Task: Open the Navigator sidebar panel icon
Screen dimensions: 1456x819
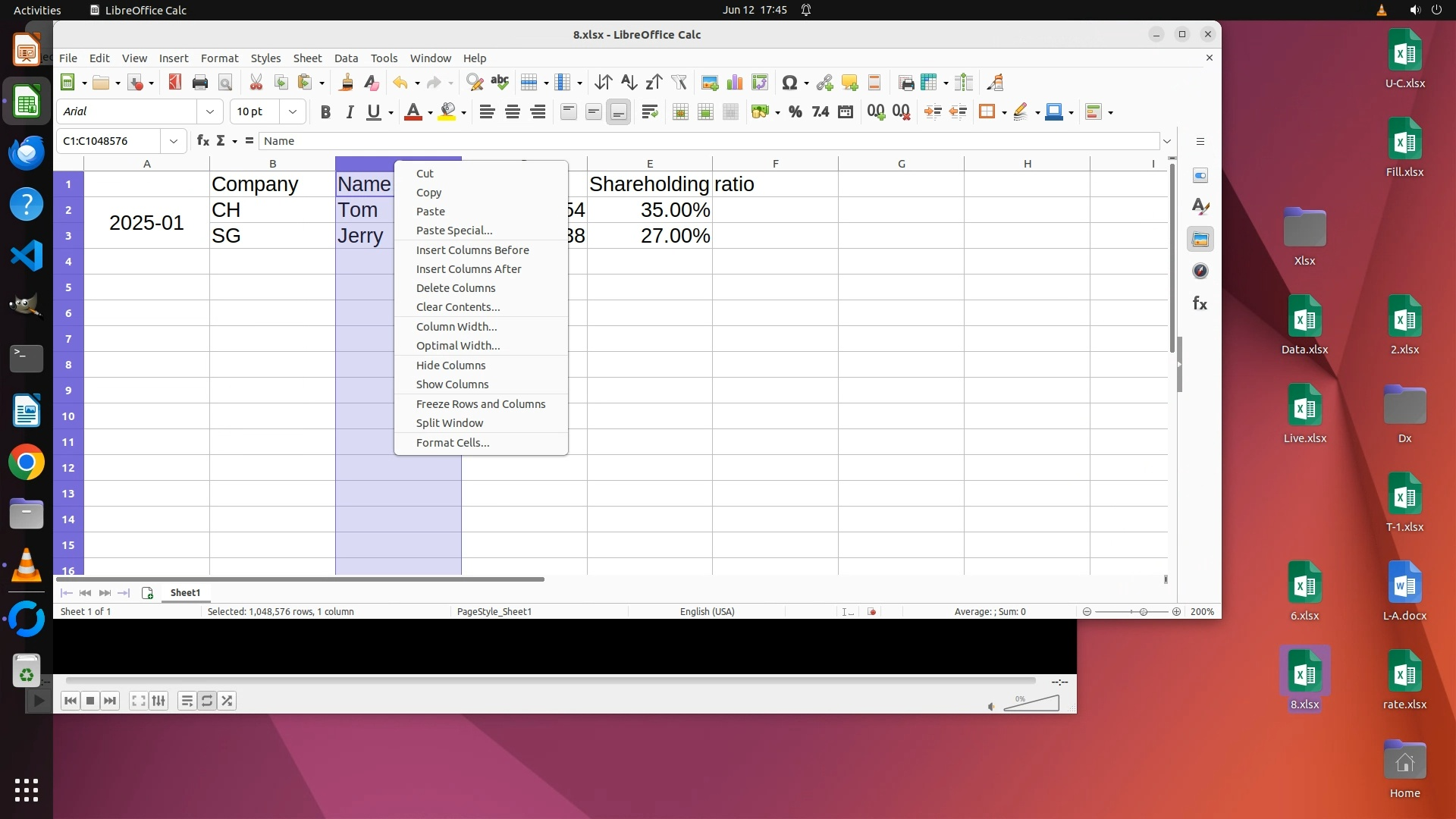Action: (1200, 271)
